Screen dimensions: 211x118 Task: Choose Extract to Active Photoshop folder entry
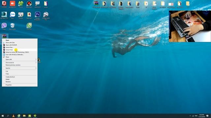tap(20, 52)
